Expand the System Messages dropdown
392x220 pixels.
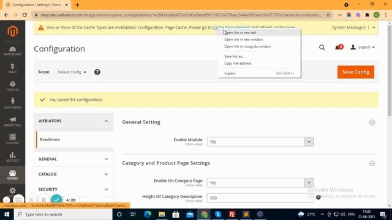353,28
